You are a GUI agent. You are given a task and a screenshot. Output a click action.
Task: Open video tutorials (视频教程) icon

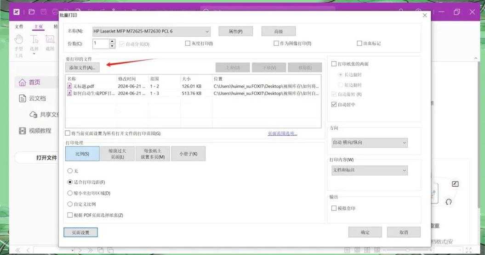pyautogui.click(x=22, y=131)
